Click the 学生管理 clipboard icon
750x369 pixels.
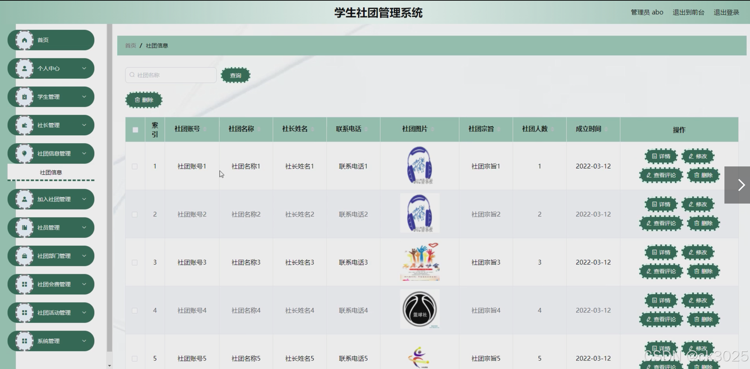point(25,97)
